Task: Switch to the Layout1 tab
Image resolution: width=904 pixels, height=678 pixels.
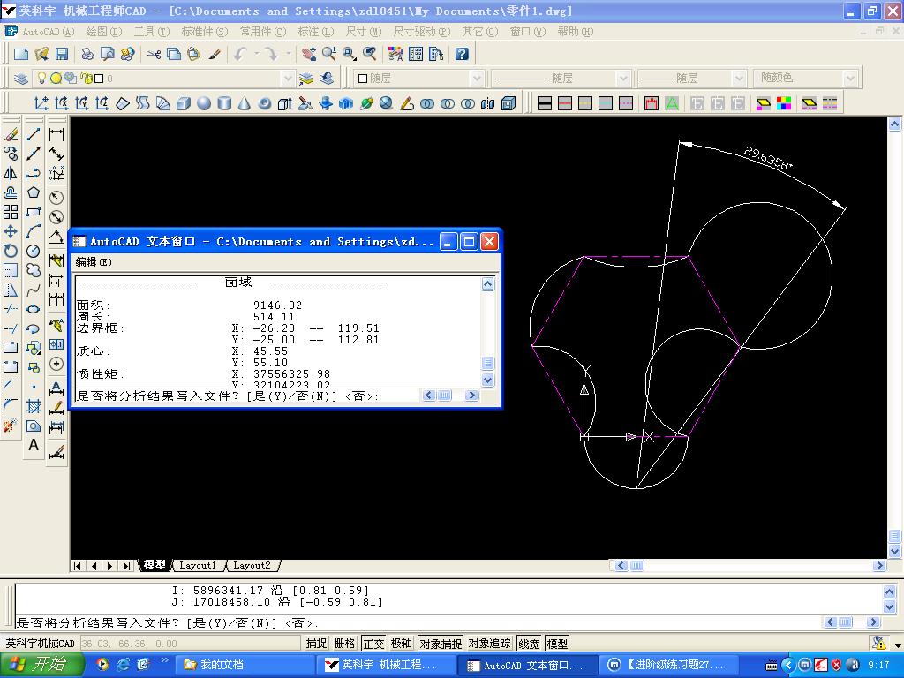Action: click(x=198, y=566)
